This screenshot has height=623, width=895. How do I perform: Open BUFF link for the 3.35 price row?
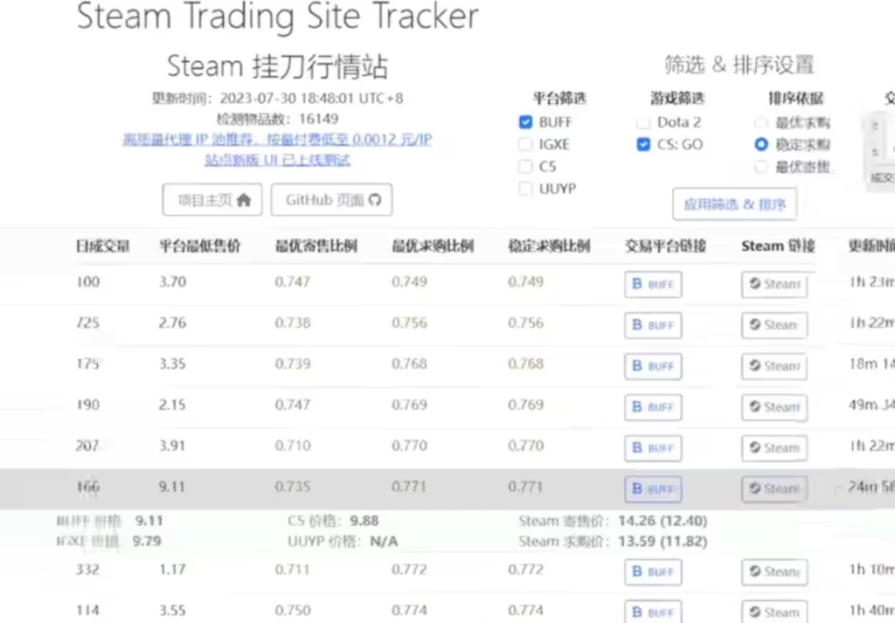653,366
